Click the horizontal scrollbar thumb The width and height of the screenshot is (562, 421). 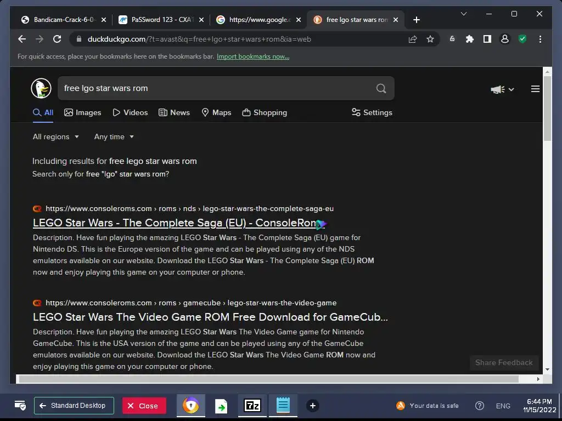coord(269,379)
